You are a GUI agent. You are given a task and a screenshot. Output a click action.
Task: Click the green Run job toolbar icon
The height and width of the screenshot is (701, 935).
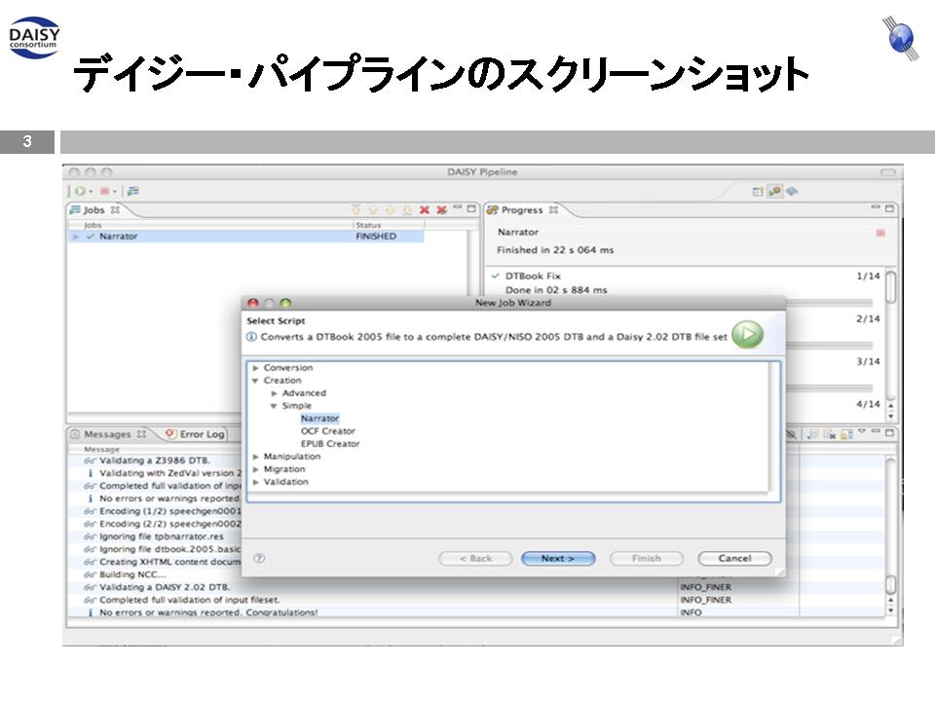pyautogui.click(x=80, y=192)
